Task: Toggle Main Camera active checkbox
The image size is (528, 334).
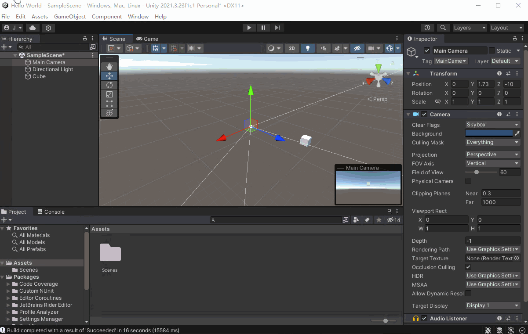Action: click(427, 50)
